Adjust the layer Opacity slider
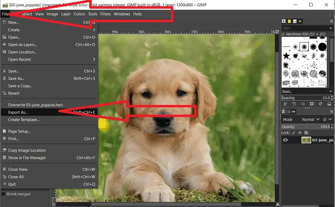The image size is (335, 207). coord(306,126)
